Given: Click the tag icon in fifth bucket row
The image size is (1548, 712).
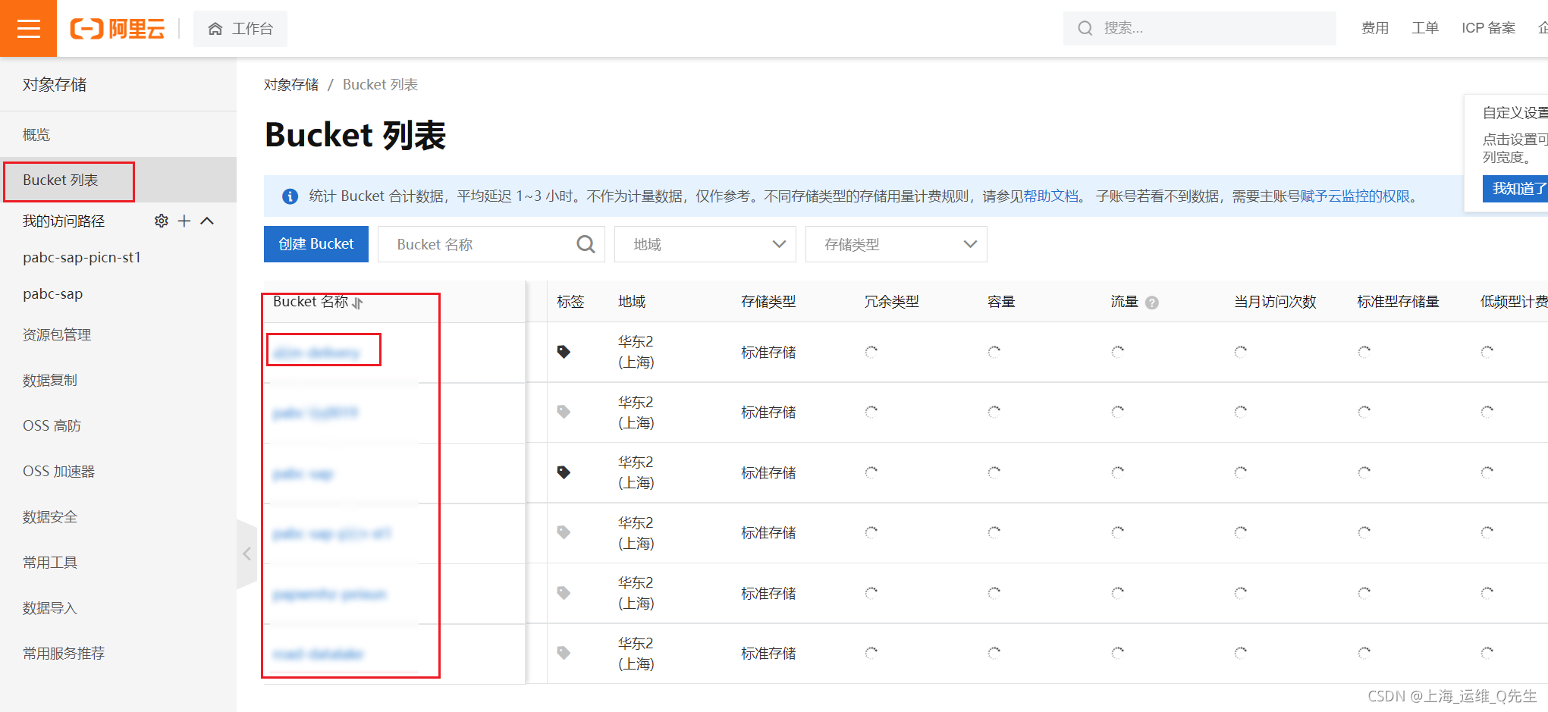Looking at the screenshot, I should point(564,593).
